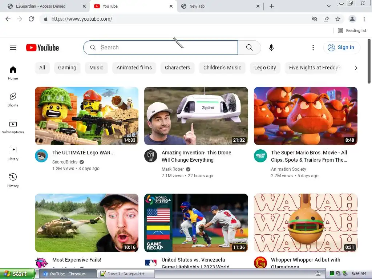372x279 pixels.
Task: Play the World Baseball Classic thumbnail
Action: coord(196,223)
